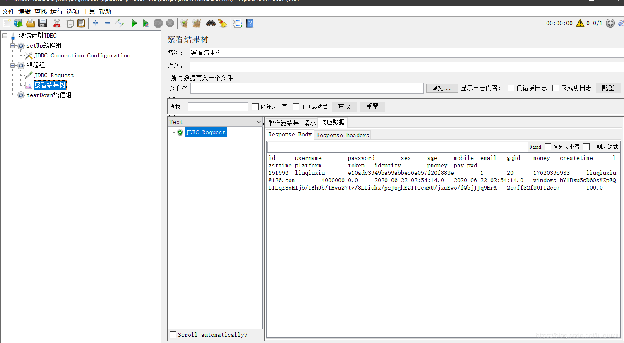Screen dimensions: 624x343
Task: Click the 重置 button
Action: 372,107
